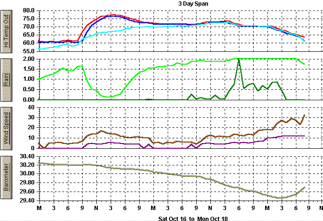Click the rain peak at 2.00
Screen dimensions: 323x221
pos(239,59)
